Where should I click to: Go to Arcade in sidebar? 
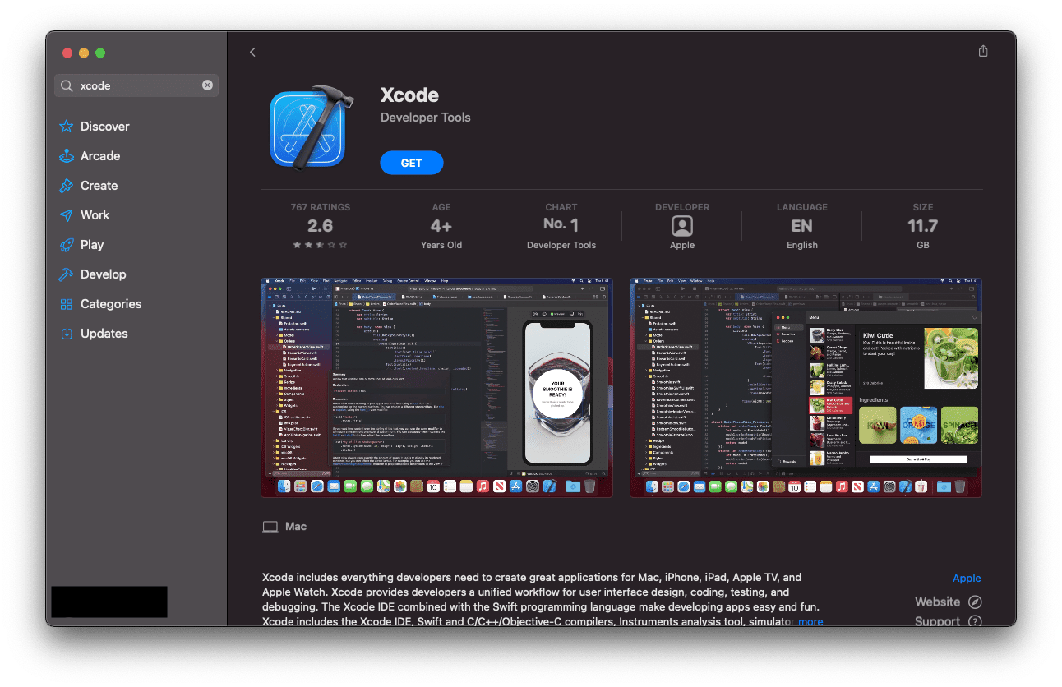pos(100,156)
